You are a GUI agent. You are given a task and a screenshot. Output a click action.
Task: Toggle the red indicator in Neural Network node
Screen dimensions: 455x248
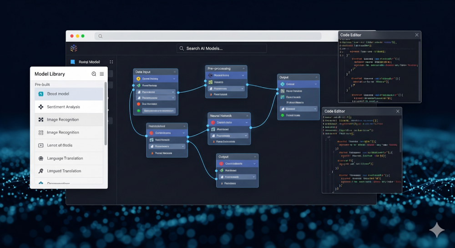point(212,123)
